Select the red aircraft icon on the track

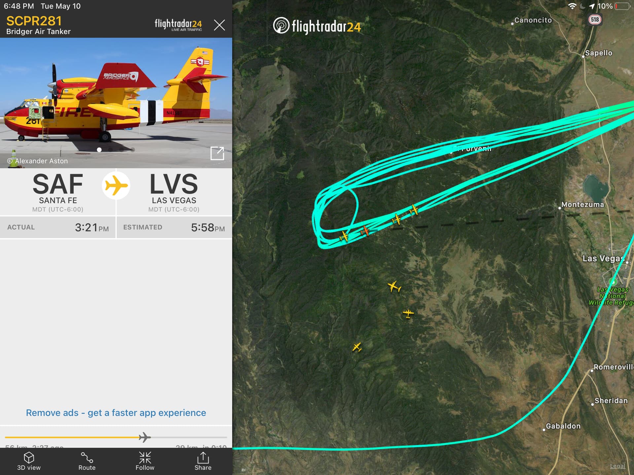[x=365, y=231]
